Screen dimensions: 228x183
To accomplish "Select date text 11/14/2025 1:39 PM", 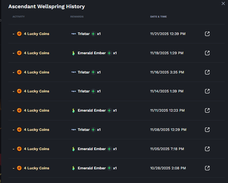I will 167,91.
